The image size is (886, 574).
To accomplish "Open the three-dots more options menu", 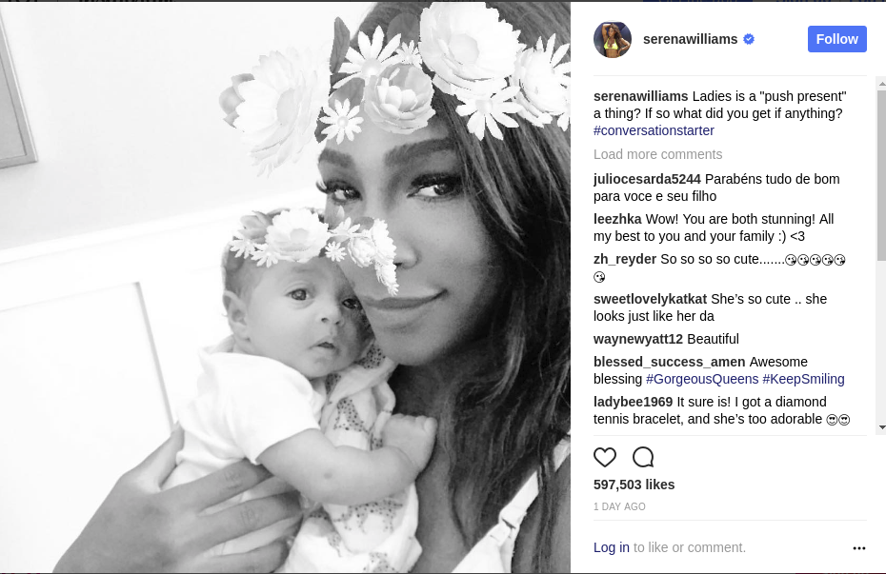I will coord(859,548).
